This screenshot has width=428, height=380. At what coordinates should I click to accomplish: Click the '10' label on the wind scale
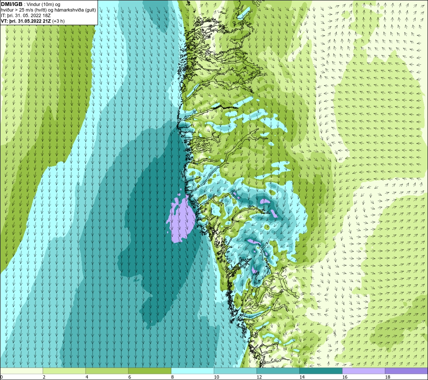(216, 377)
